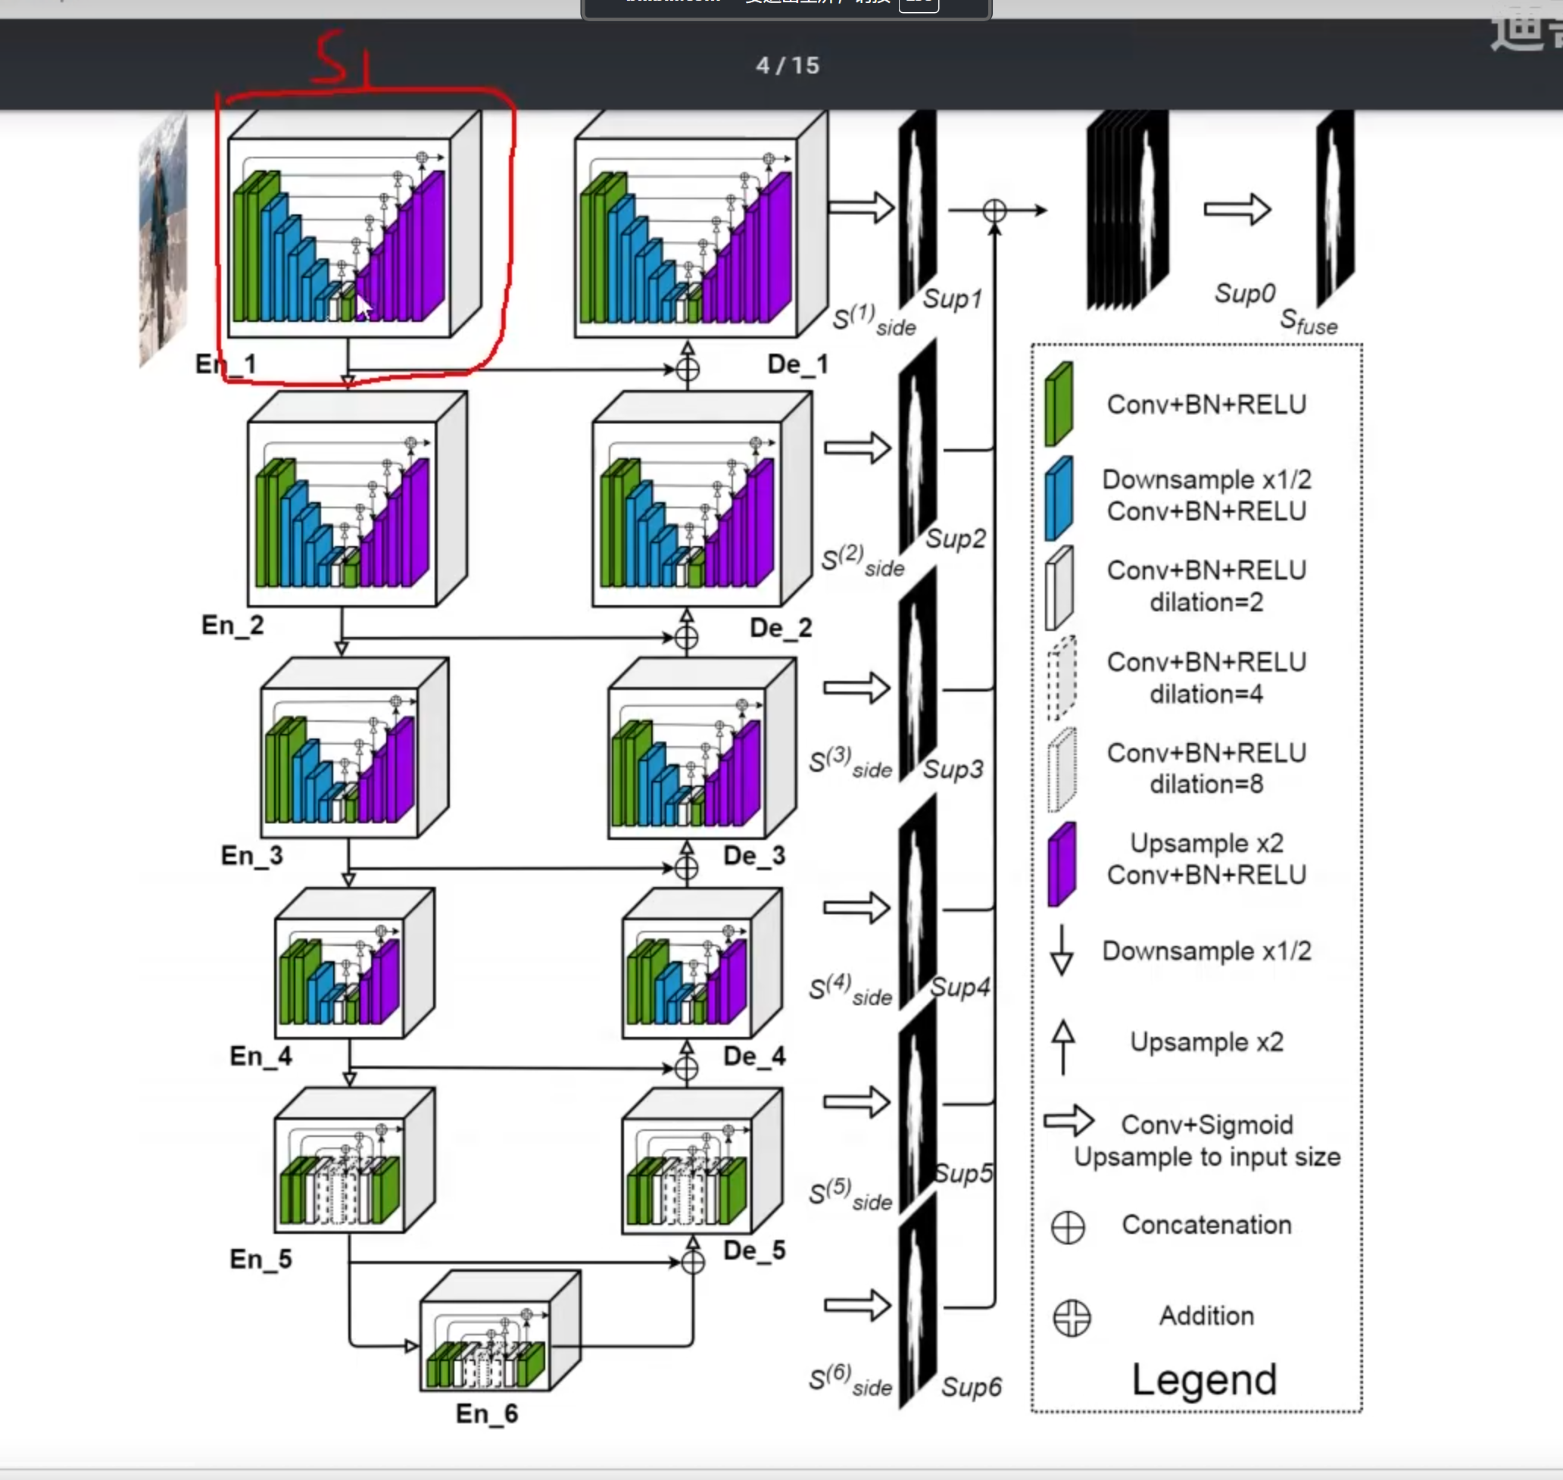Viewport: 1563px width, 1480px height.
Task: Click the input person photo thumbnail
Action: point(164,241)
